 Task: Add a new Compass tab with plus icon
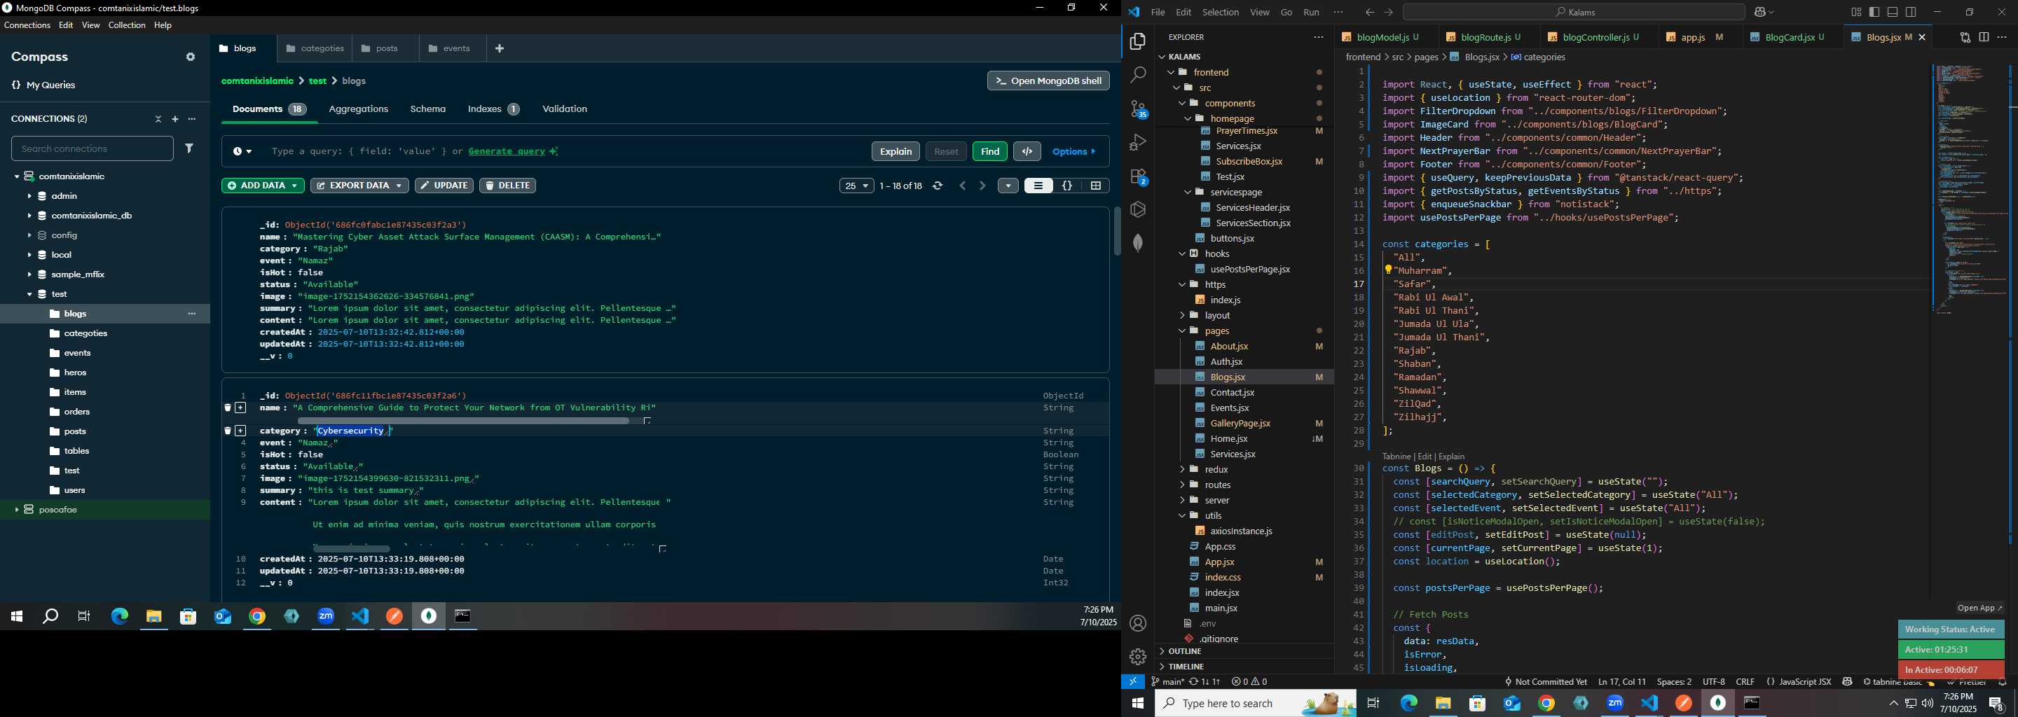pyautogui.click(x=500, y=48)
